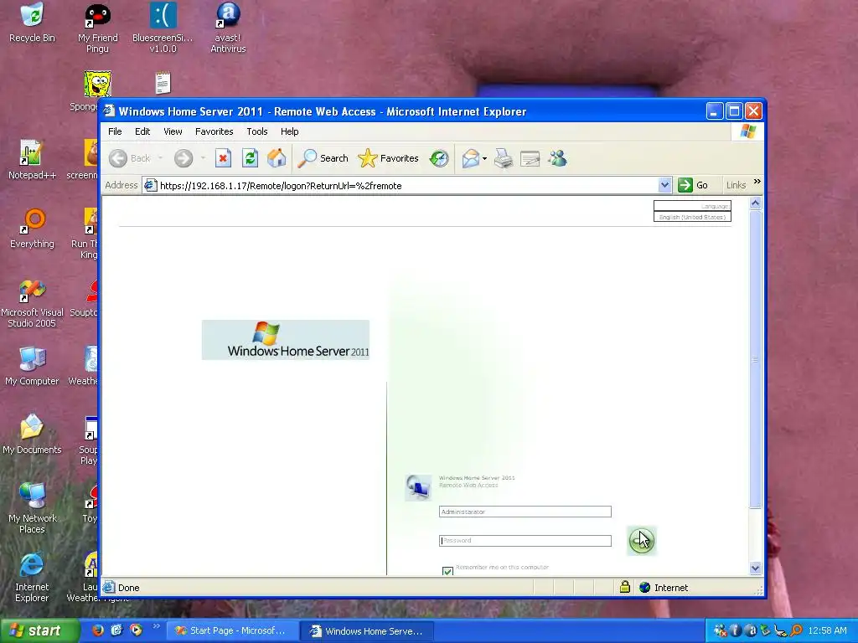Click the taskbar clock showing 12:58 AM
This screenshot has height=643, width=858.
coord(827,631)
